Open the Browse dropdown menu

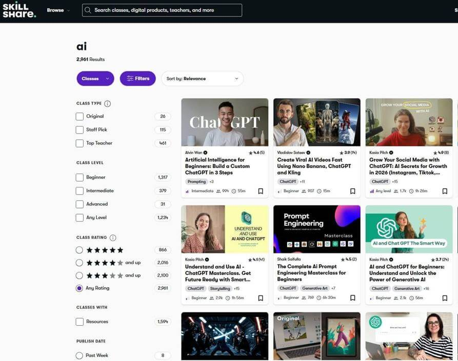tap(58, 10)
